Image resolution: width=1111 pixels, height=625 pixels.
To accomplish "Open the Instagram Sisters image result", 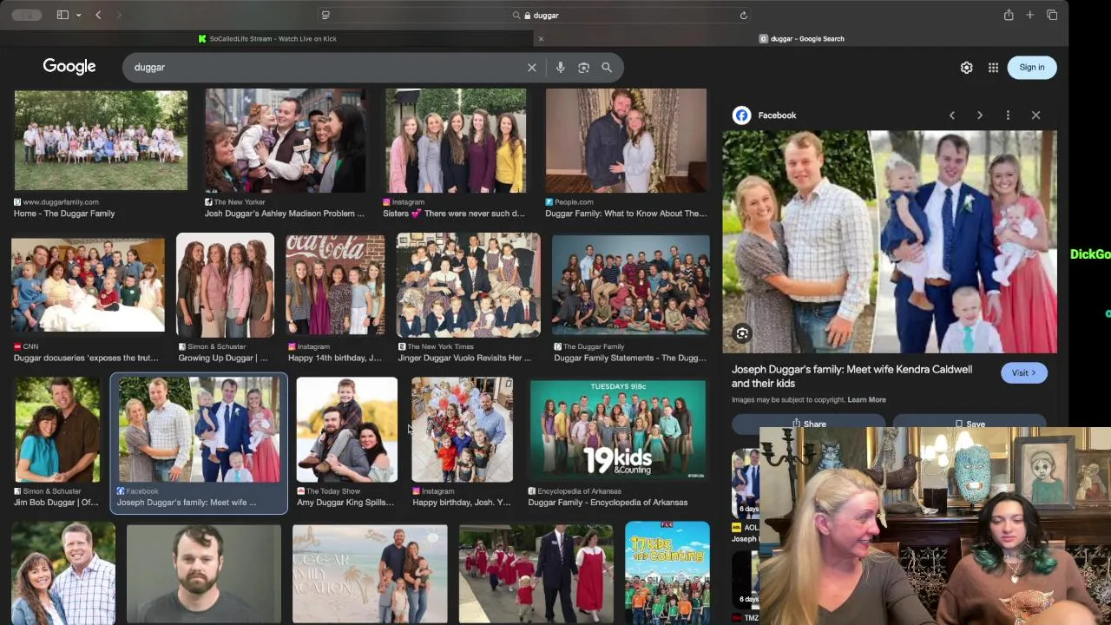I will pos(455,141).
